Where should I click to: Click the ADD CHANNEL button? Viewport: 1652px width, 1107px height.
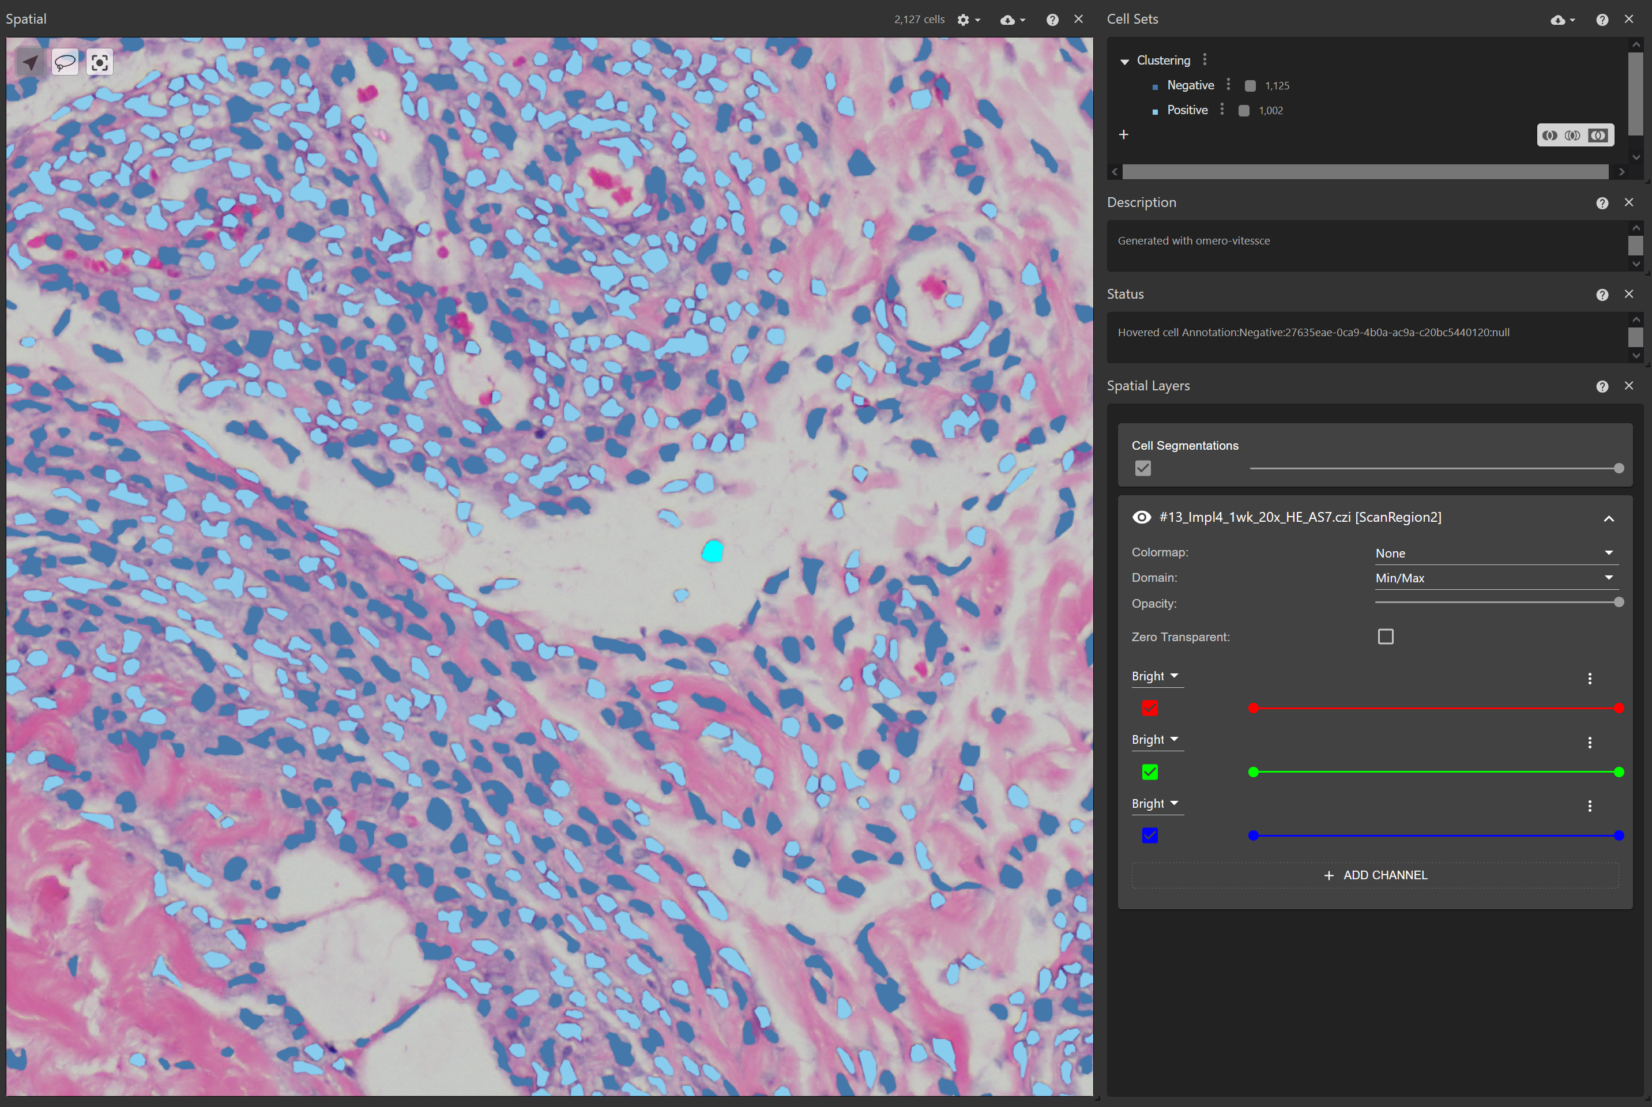click(x=1375, y=875)
